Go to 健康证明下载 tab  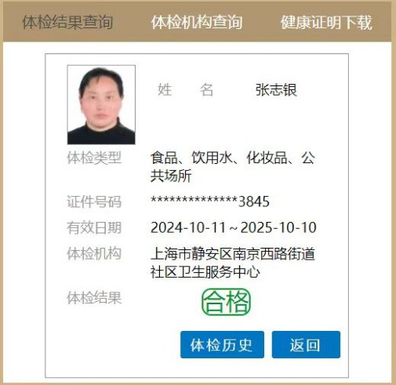pos(326,22)
